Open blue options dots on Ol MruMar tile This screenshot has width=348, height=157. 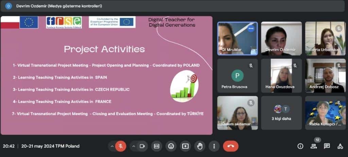251,29
